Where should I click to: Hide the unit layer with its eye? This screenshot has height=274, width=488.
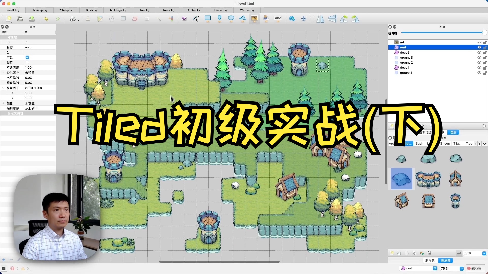point(479,47)
